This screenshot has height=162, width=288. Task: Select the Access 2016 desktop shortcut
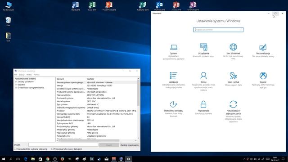(176, 6)
